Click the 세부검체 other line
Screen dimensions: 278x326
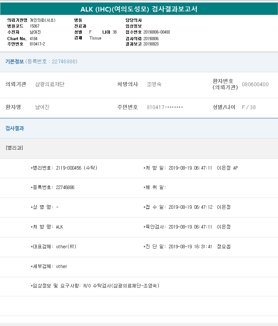[49, 266]
